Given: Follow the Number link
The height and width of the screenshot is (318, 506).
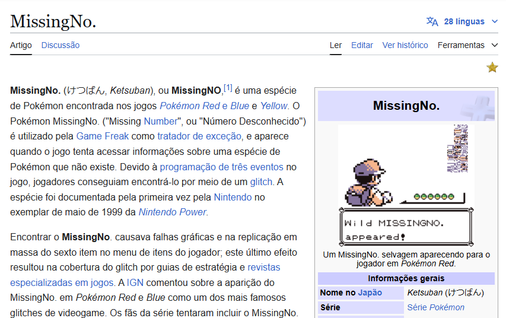Looking at the screenshot, I should [x=161, y=122].
